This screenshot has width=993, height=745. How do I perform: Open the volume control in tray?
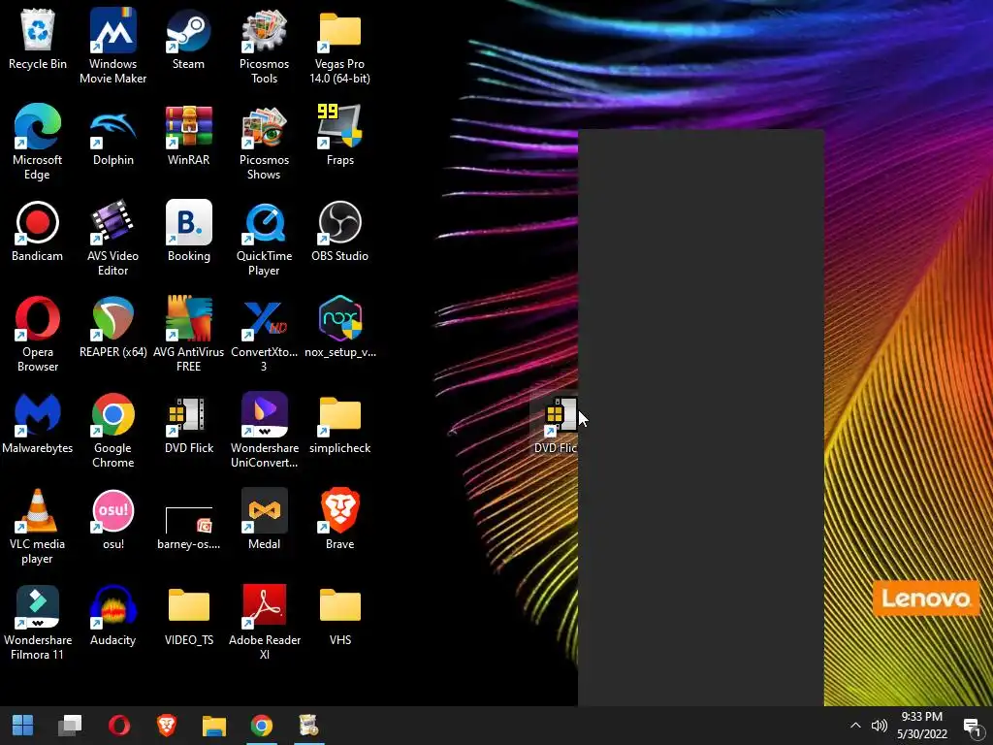(879, 726)
